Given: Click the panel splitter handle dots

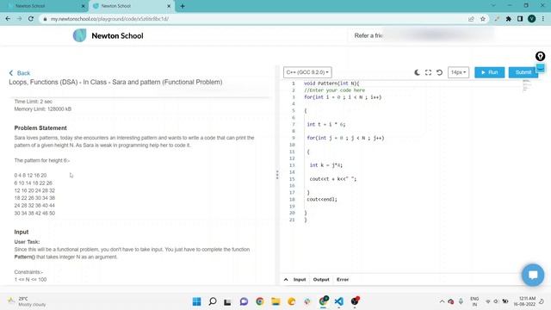Looking at the screenshot, I should click(x=277, y=175).
